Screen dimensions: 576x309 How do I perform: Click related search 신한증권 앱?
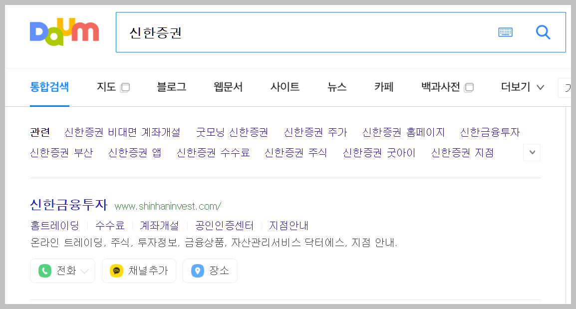click(x=135, y=152)
